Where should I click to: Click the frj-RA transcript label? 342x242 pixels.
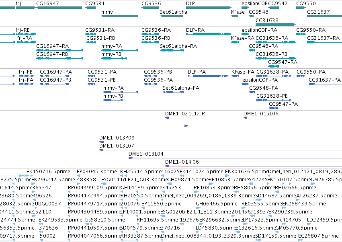tap(25, 38)
